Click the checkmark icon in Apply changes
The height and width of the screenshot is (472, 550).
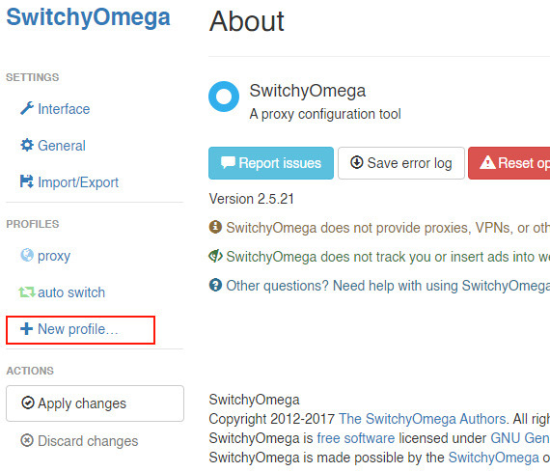coord(28,403)
